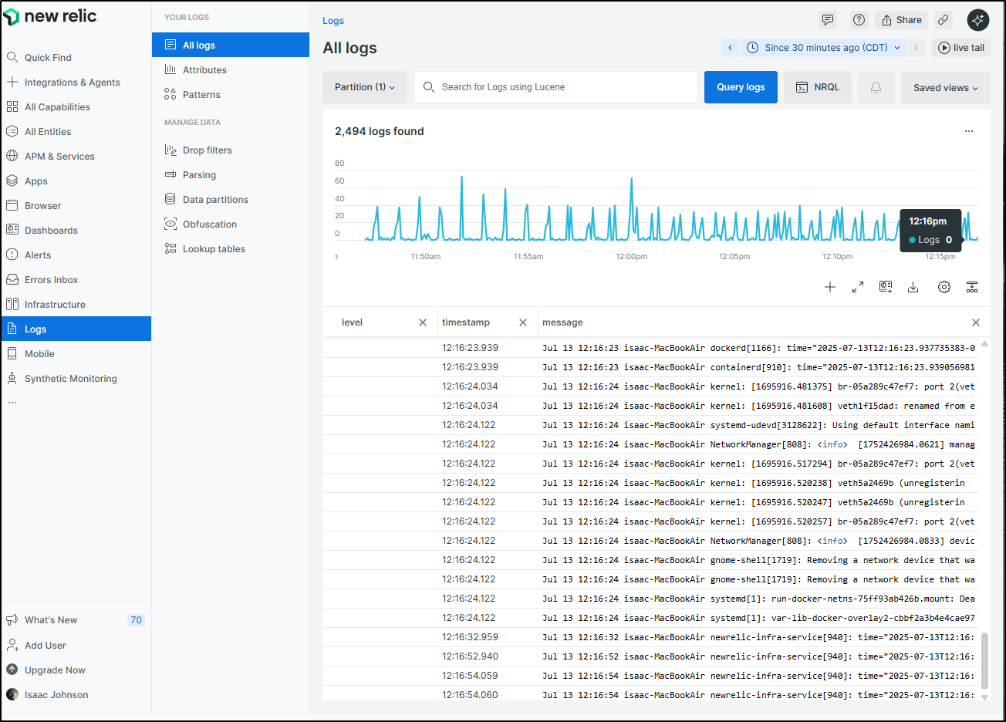Image resolution: width=1006 pixels, height=722 pixels.
Task: Open the table settings gear icon
Action: 944,287
